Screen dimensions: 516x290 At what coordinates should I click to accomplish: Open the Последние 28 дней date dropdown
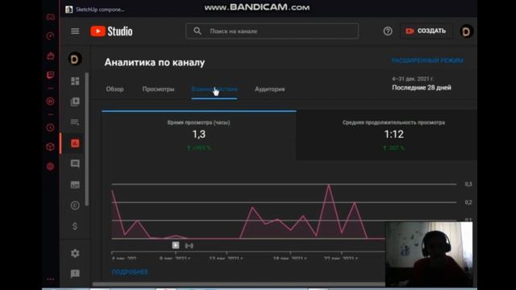click(422, 84)
